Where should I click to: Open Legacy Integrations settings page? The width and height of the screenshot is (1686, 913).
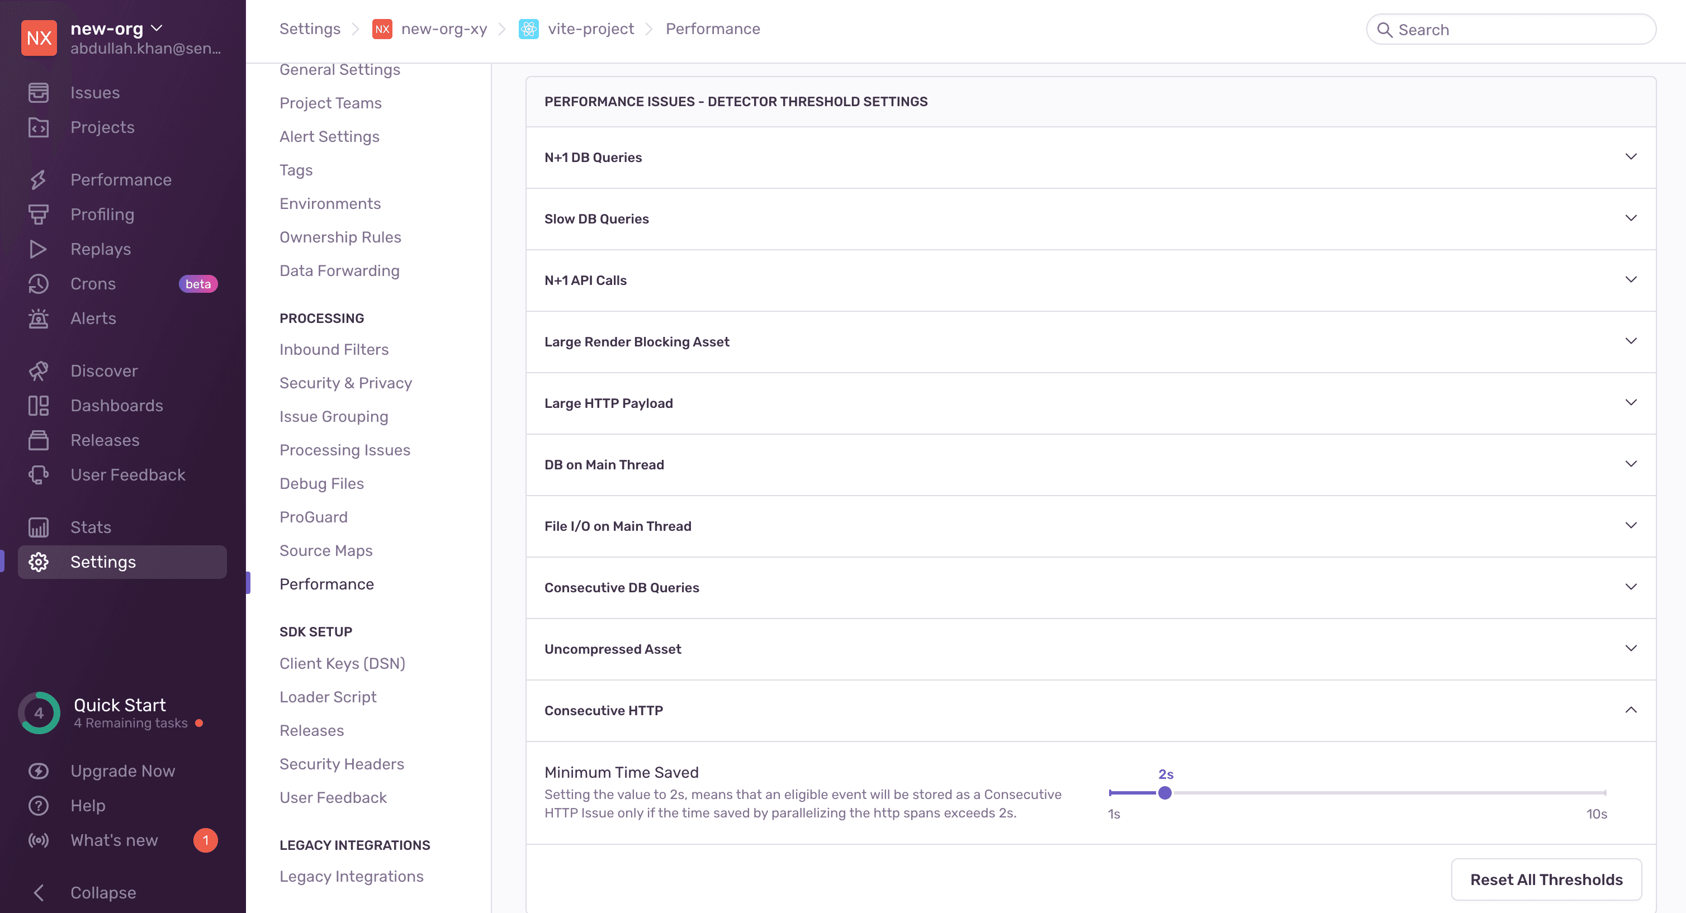point(352,876)
